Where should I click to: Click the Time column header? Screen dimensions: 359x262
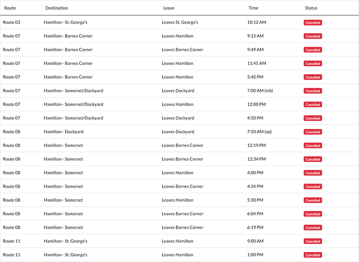253,8
